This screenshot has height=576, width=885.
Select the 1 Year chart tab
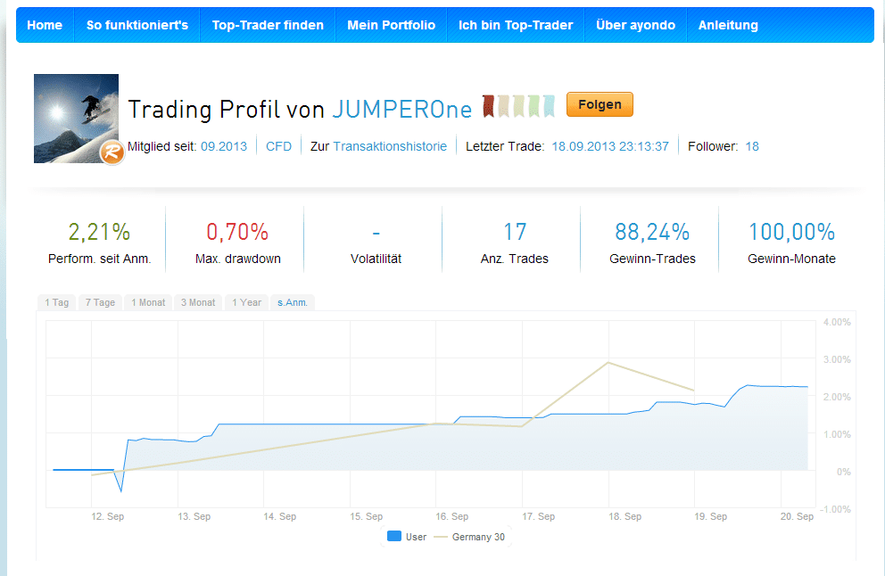coord(246,302)
